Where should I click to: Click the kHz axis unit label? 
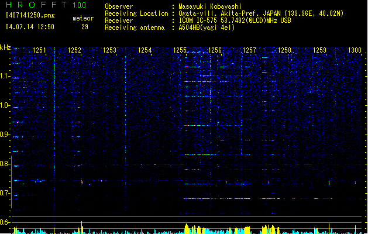click(5, 47)
